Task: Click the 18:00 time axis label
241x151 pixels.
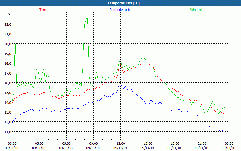Action: [x=175, y=144]
